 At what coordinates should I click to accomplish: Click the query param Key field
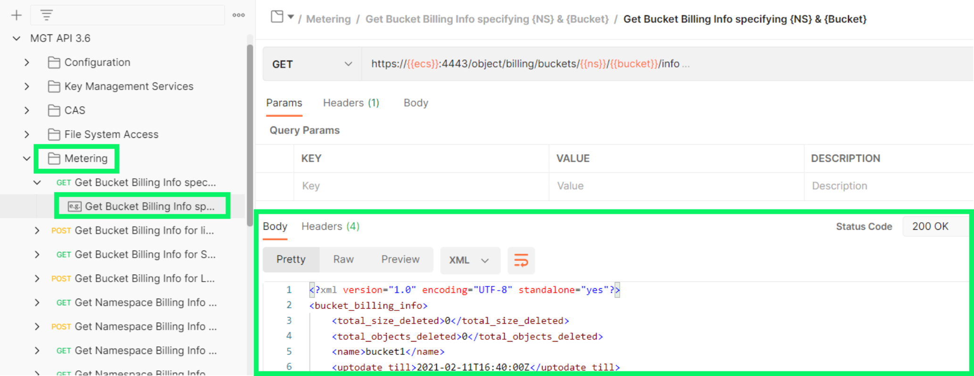point(422,186)
